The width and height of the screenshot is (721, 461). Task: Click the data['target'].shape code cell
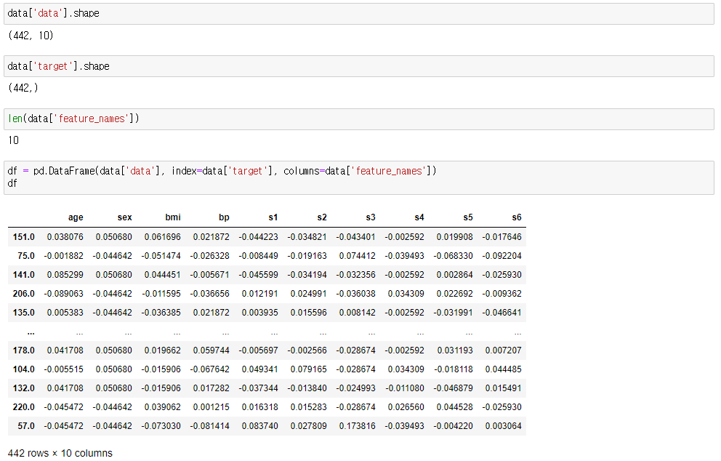point(358,66)
